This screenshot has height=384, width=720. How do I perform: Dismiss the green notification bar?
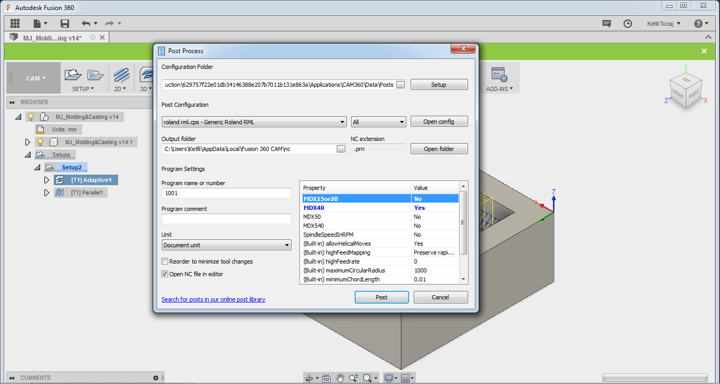[704, 51]
